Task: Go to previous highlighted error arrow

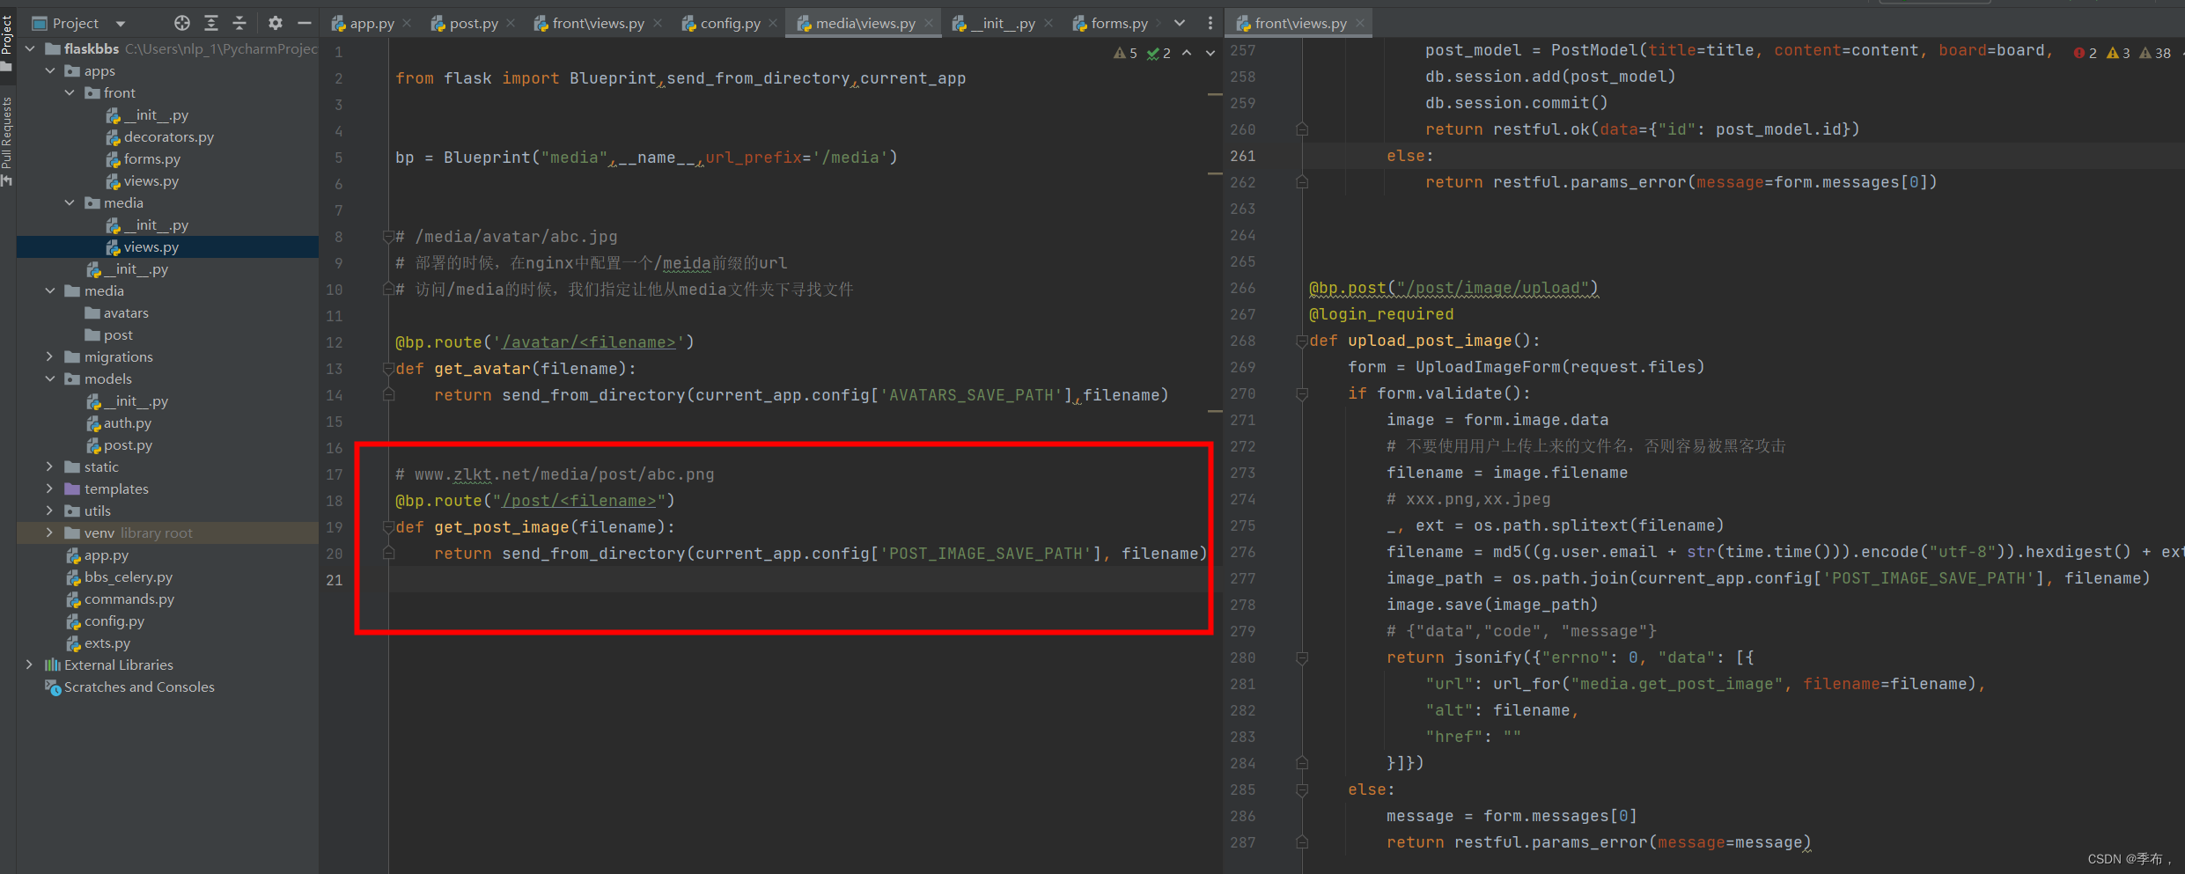Action: pos(1187,54)
